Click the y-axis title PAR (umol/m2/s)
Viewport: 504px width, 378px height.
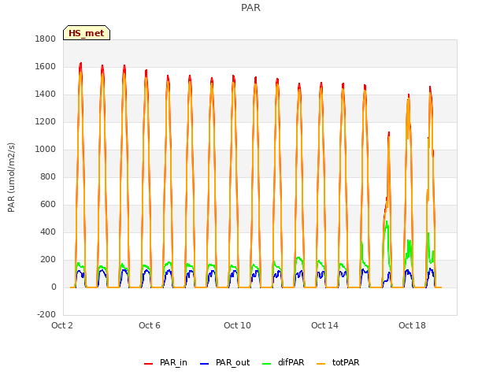11,177
